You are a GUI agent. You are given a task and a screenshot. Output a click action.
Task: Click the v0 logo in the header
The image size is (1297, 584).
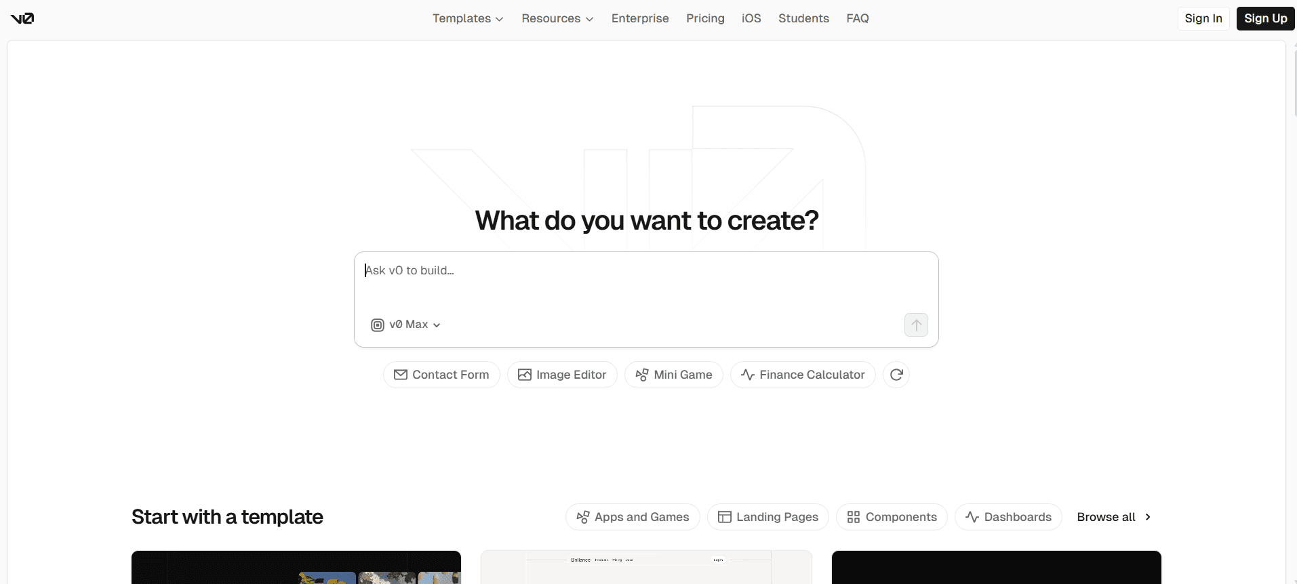[x=22, y=18]
